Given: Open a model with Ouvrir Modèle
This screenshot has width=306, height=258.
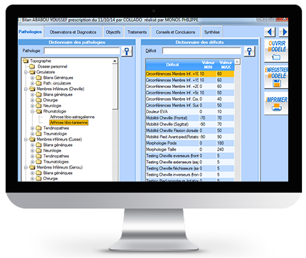Looking at the screenshot, I should tap(276, 51).
